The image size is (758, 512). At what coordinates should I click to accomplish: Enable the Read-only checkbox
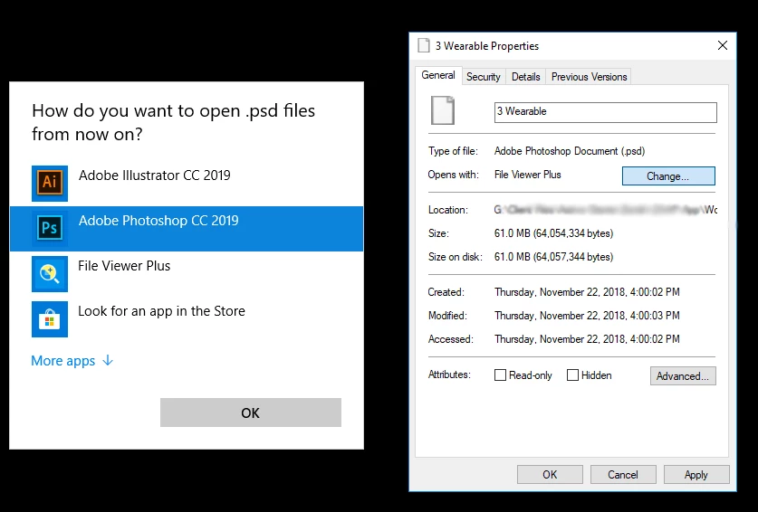point(500,375)
